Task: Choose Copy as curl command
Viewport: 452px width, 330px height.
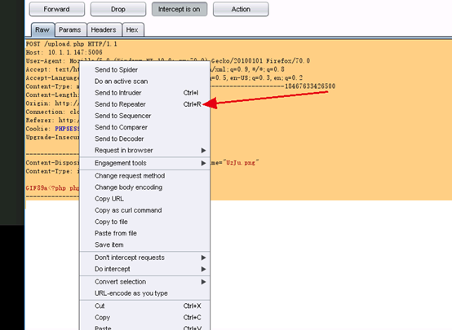Action: click(144, 210)
